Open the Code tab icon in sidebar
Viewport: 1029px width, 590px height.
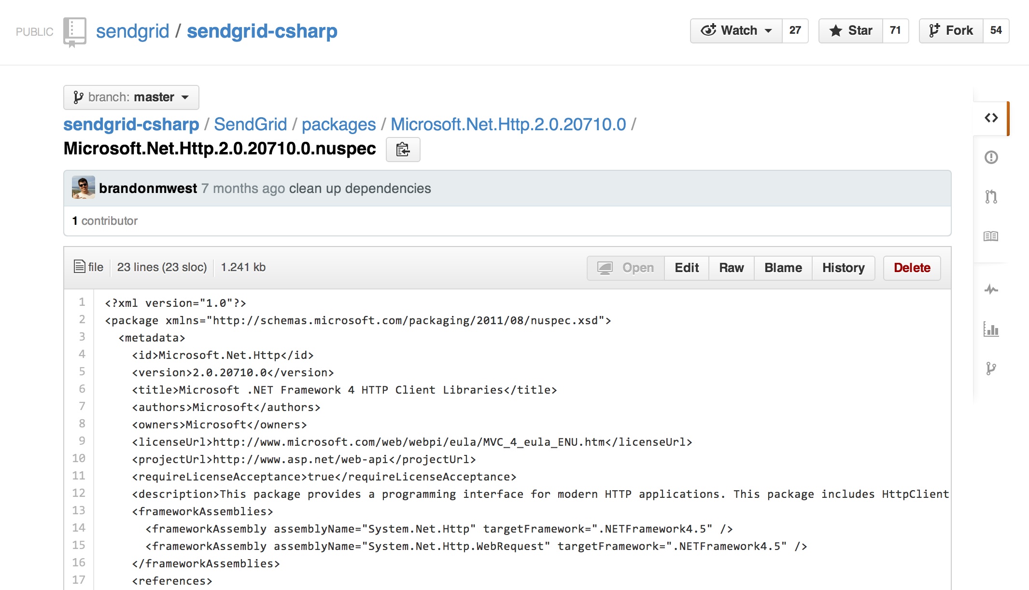point(991,118)
